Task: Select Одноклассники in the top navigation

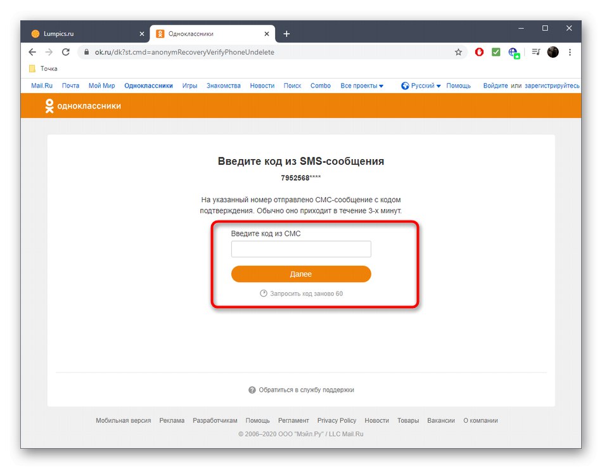Action: [148, 86]
